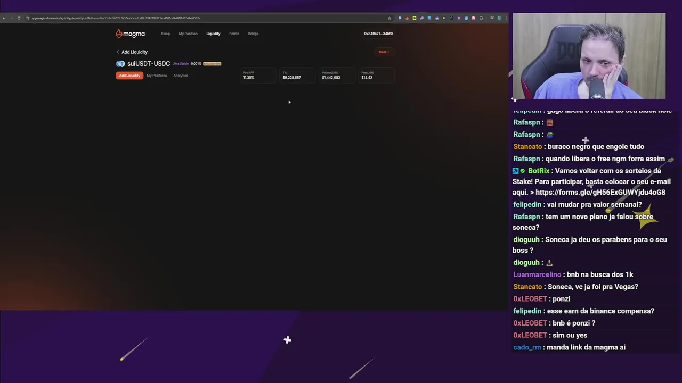Select the Liquidity nav item
This screenshot has width=682, height=383.
pos(213,34)
